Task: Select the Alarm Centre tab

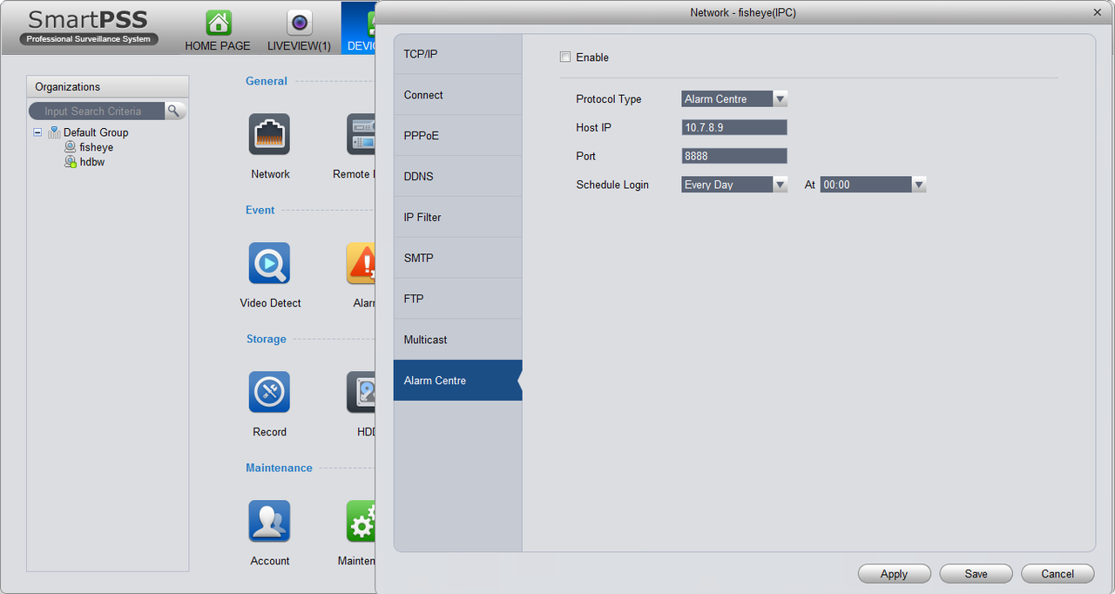Action: [457, 381]
